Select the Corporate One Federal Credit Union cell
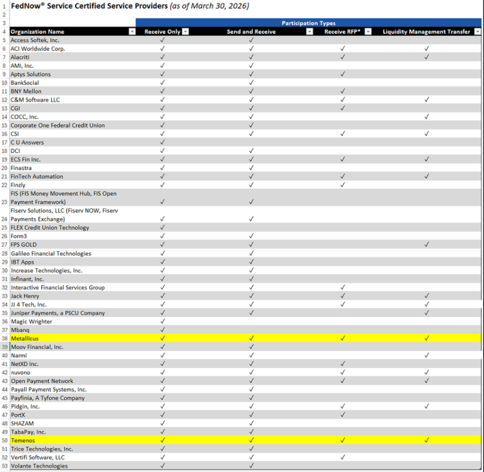Viewport: 484px width, 472px height. [x=73, y=126]
